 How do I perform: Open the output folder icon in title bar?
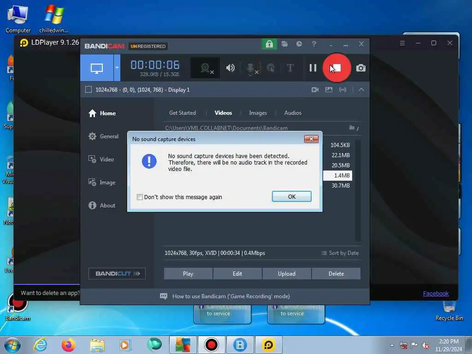tap(284, 44)
